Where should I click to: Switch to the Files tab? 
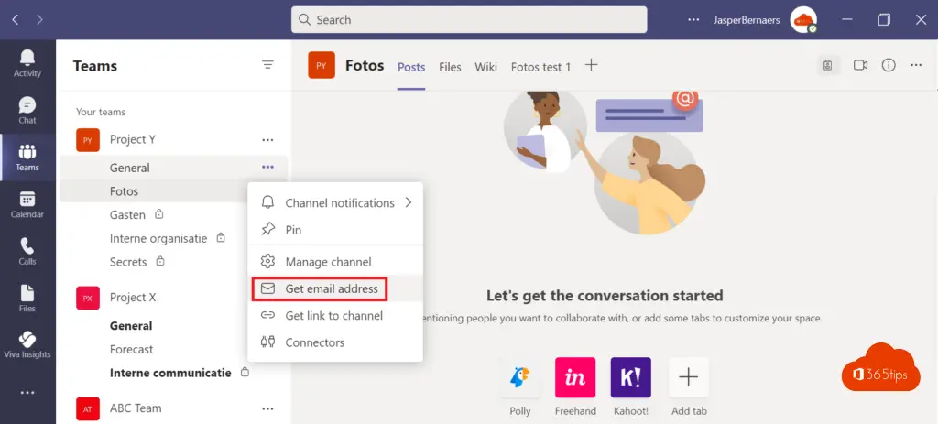click(450, 67)
